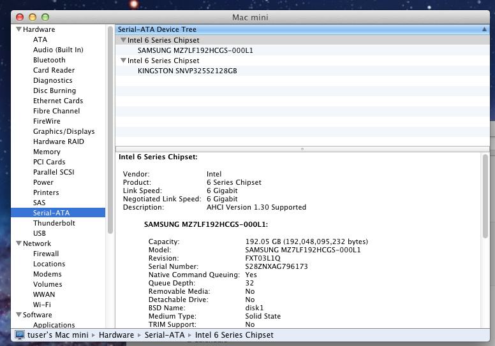Open Diagnostics in Hardware list
This screenshot has width=495, height=346.
click(x=53, y=80)
